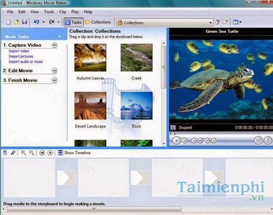Click the preview monitor seek bar
Image resolution: width=273 pixels, height=215 pixels.
(221, 134)
